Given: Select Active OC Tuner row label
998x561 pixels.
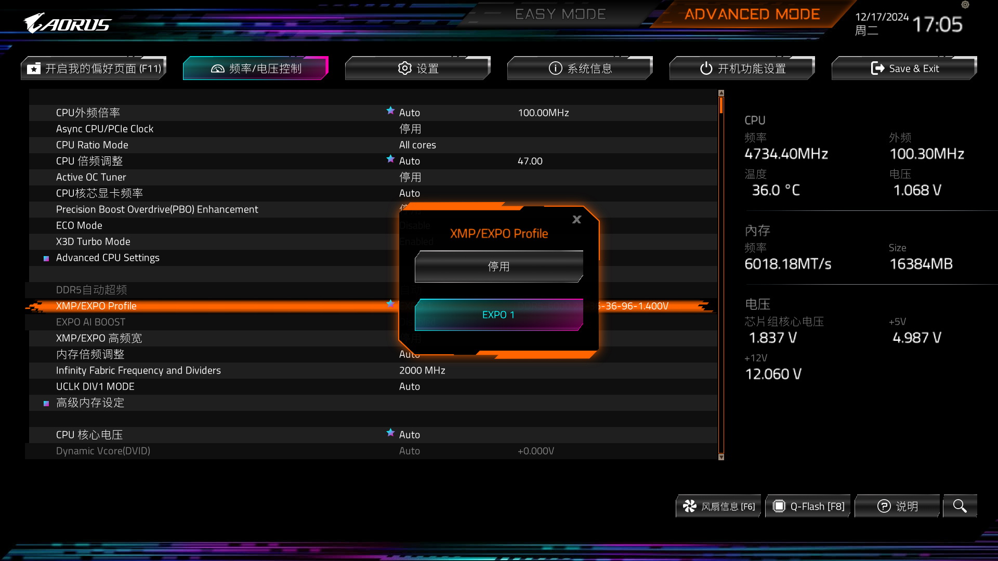Looking at the screenshot, I should click(91, 177).
